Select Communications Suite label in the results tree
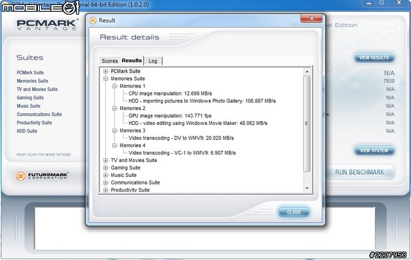This screenshot has height=260, width=411. [135, 183]
